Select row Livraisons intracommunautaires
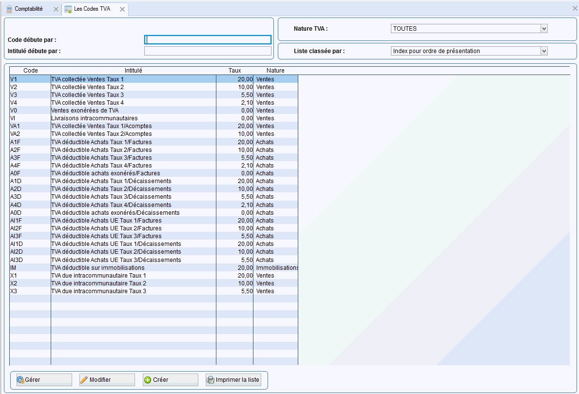Viewport: 579px width, 394px height. point(154,118)
